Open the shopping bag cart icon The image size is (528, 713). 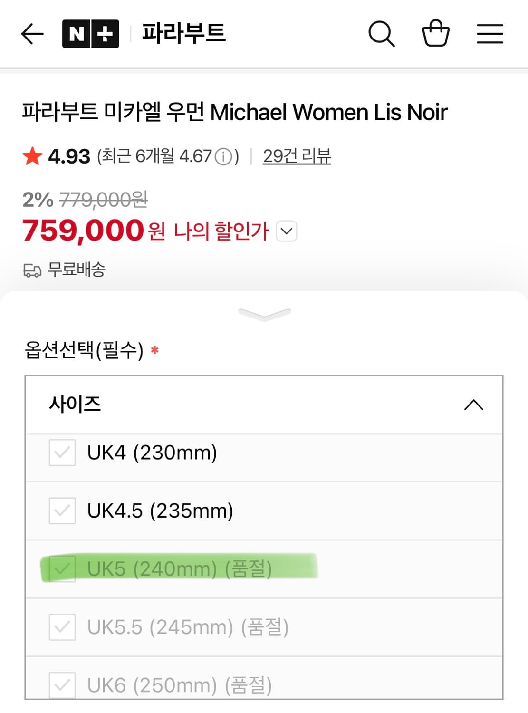[x=436, y=34]
